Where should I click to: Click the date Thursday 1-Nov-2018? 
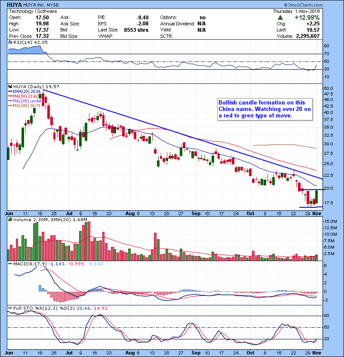pyautogui.click(x=296, y=11)
